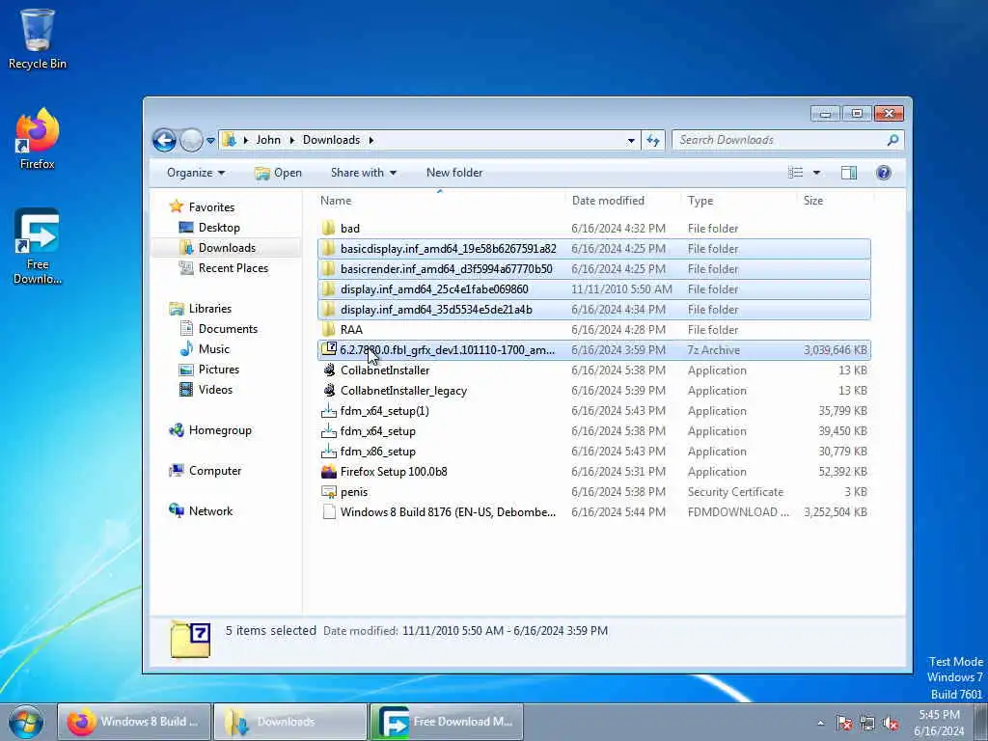Sort by the Name column header

click(439, 201)
